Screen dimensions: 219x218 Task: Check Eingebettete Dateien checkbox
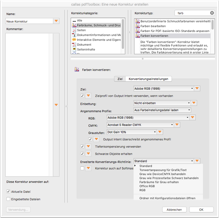click(x=8, y=199)
